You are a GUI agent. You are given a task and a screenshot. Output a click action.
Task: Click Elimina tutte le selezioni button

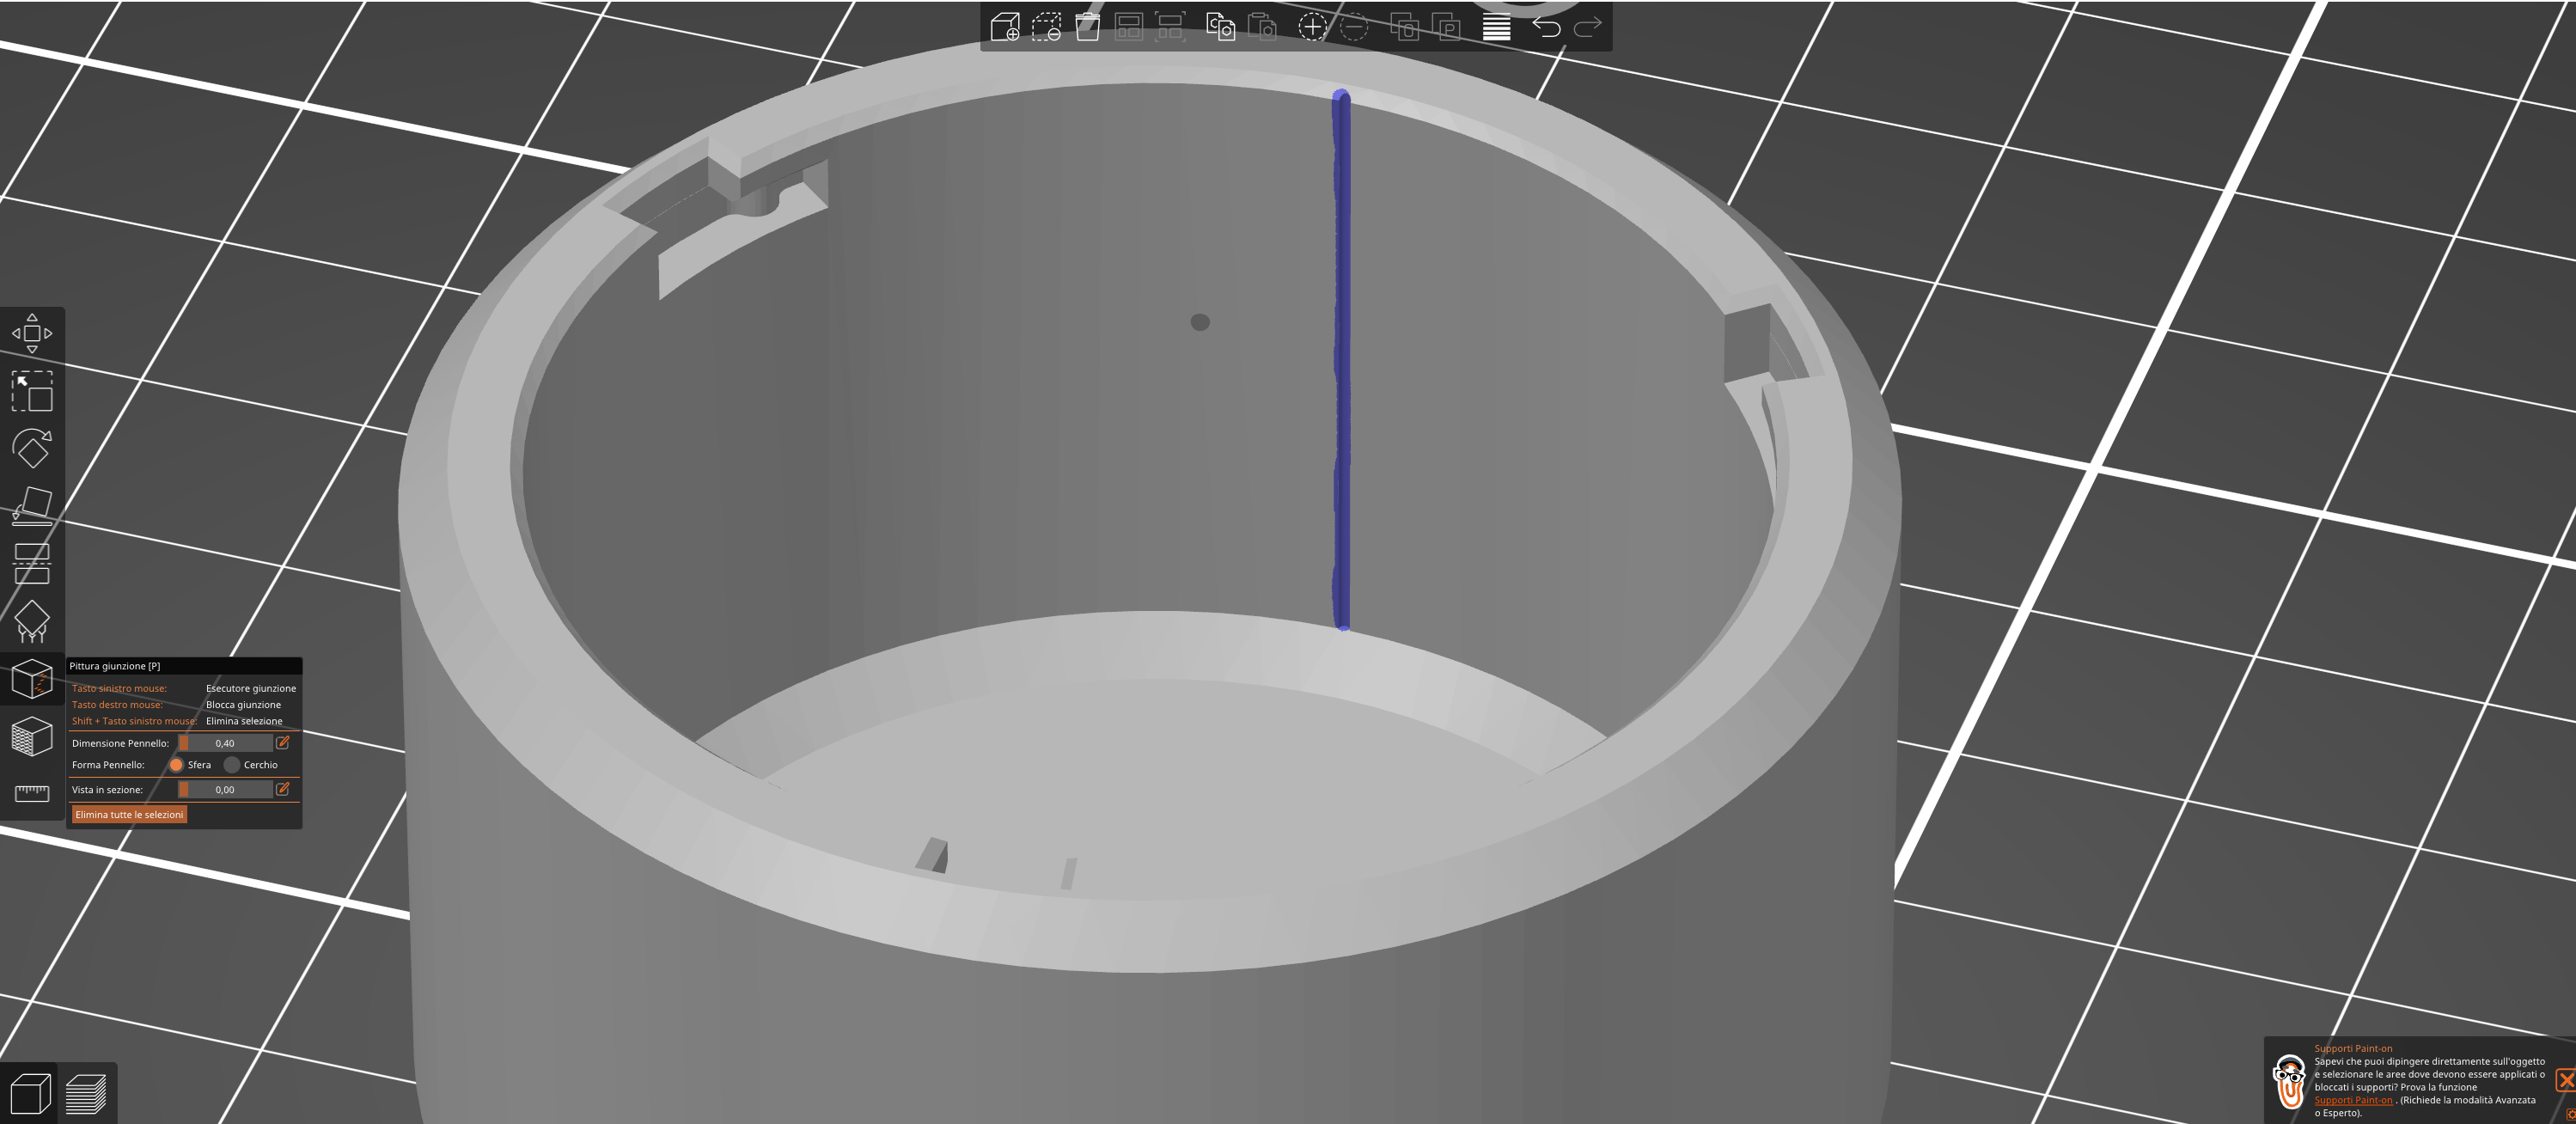pyautogui.click(x=129, y=815)
